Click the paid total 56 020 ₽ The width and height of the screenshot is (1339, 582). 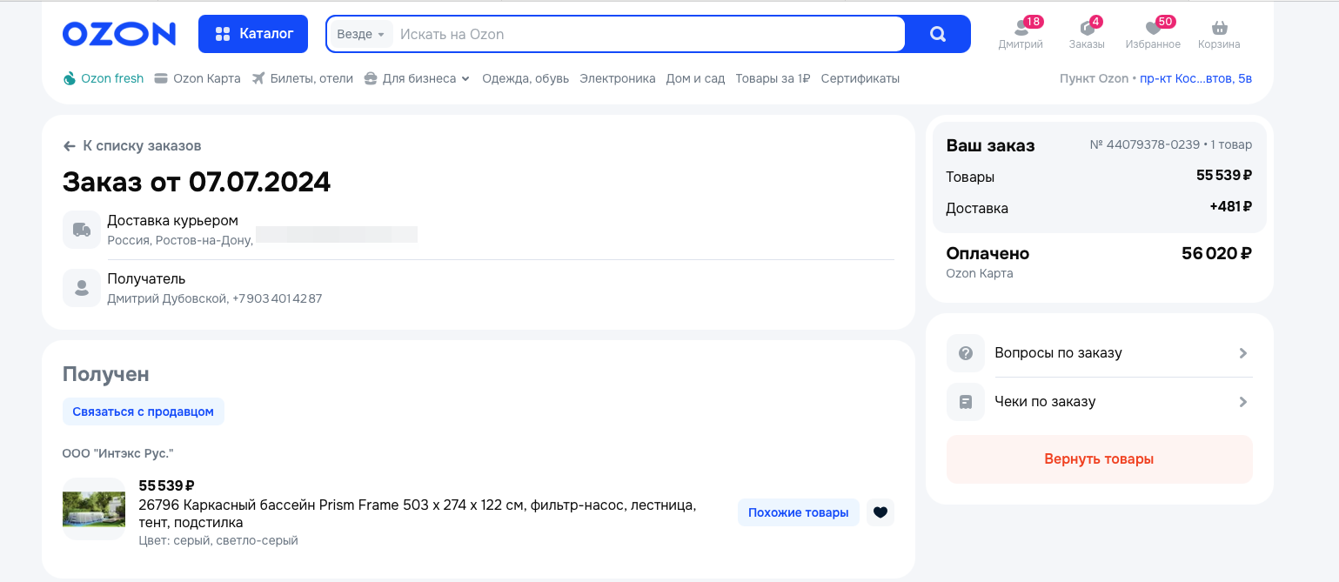pos(1216,254)
